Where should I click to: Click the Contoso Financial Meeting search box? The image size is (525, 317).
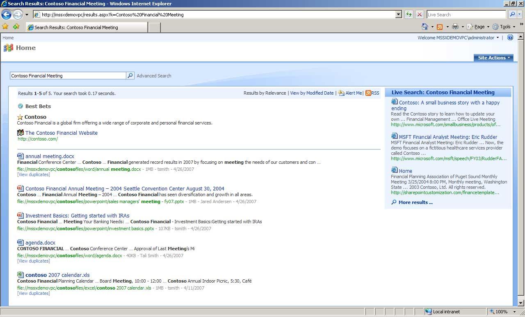tap(68, 76)
